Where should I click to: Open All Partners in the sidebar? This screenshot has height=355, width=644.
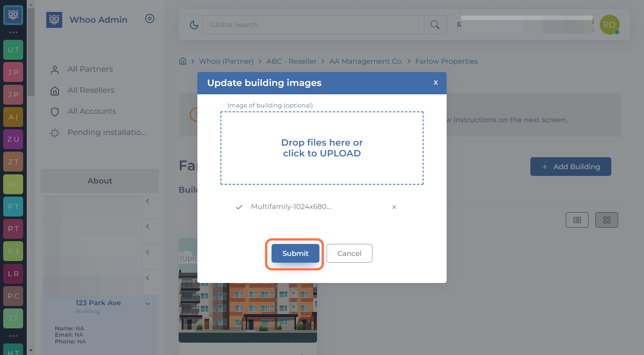tap(91, 69)
